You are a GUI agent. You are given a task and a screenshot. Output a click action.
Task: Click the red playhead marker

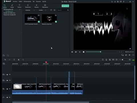pyautogui.click(x=46, y=62)
